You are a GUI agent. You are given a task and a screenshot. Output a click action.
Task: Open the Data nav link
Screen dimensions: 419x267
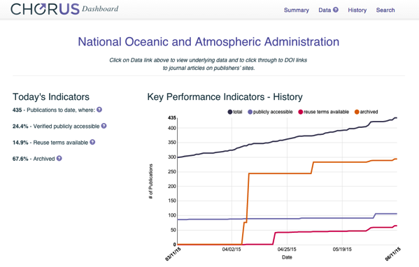click(x=325, y=10)
